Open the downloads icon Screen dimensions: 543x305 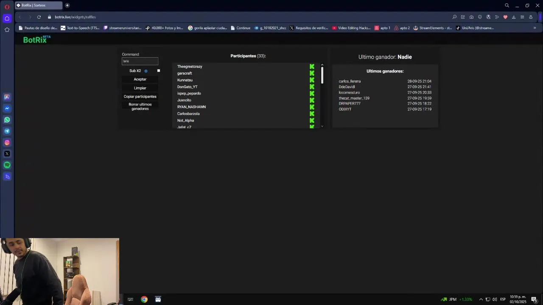coord(514,17)
